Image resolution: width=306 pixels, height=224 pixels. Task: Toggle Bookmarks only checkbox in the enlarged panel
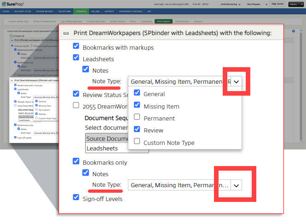(76, 161)
